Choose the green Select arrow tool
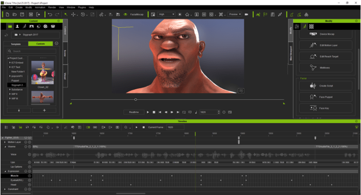361x195 pixels. [x=66, y=14]
